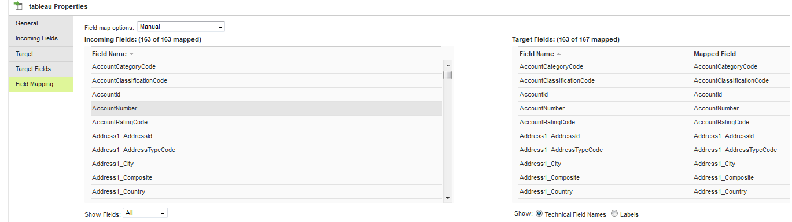Select the Technical Field Names radio button
792x222 pixels.
click(539, 213)
